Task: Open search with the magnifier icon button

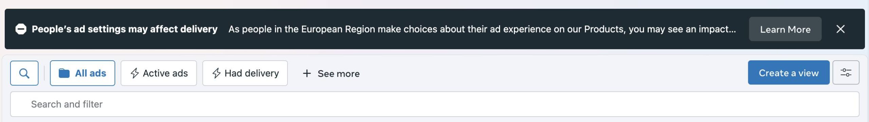Action: pos(24,73)
